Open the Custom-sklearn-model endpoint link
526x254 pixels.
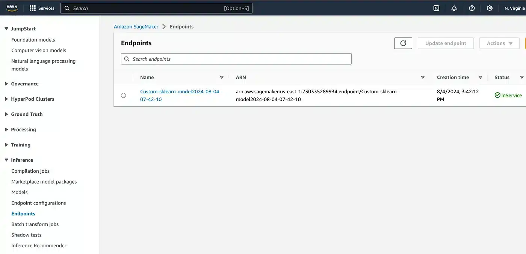[181, 96]
